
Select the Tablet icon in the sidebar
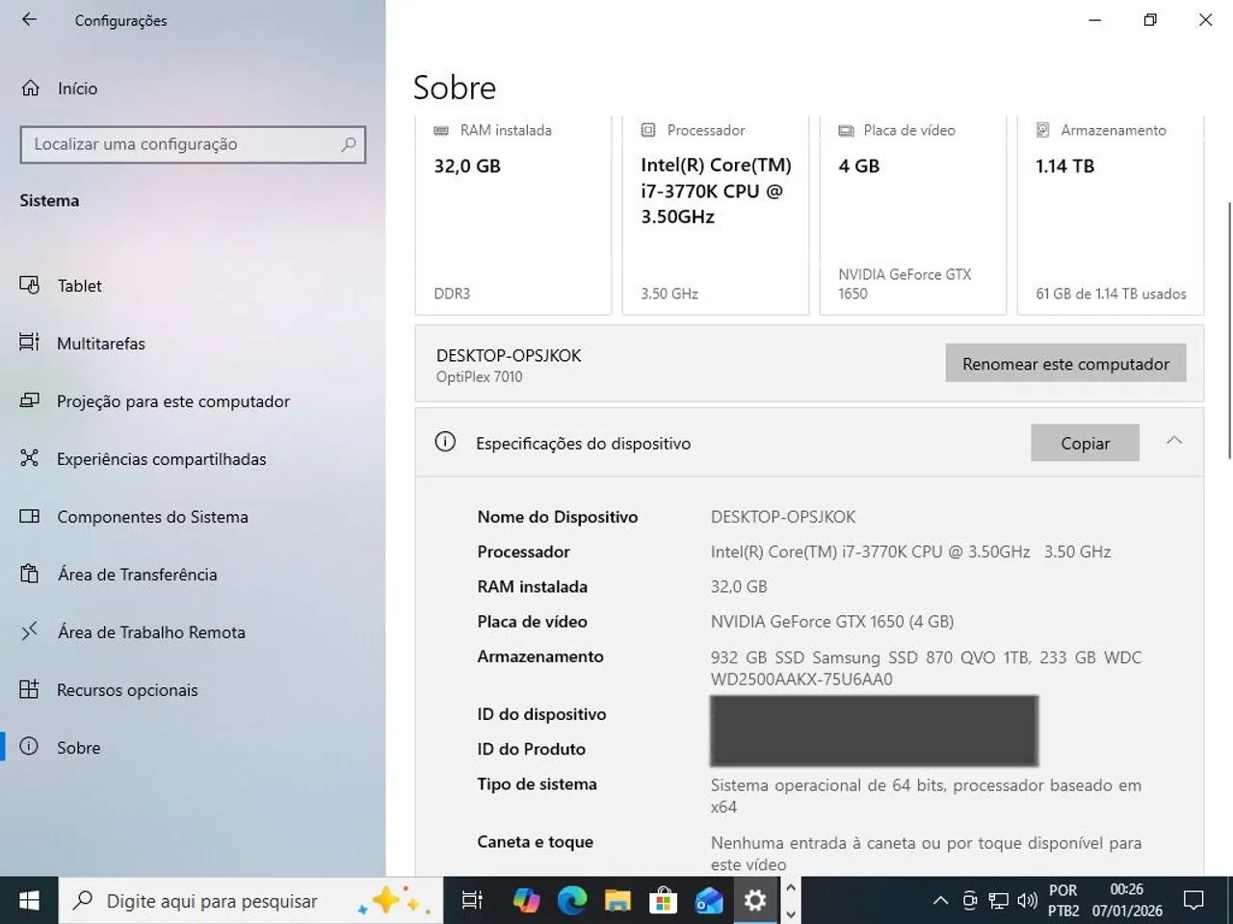point(30,285)
